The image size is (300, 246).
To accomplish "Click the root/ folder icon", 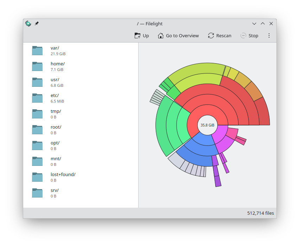I will [37, 130].
